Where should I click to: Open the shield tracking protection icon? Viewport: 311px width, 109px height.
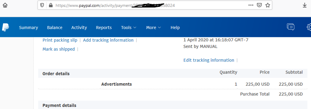point(42,5)
